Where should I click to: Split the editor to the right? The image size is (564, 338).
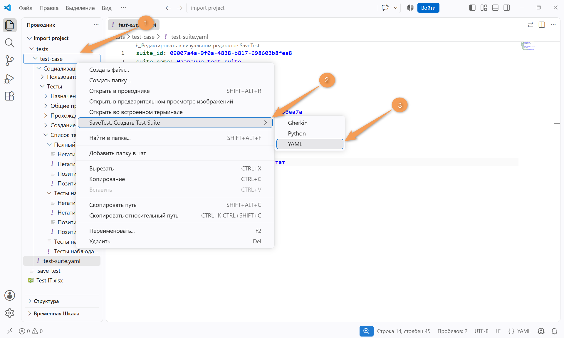coord(542,25)
